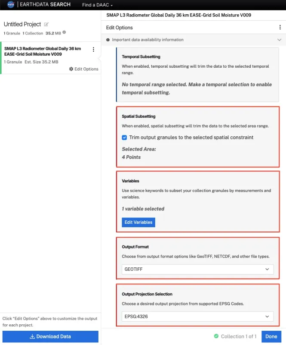Click the gear icon beside Edit Options
Viewport: 286px width, 345px height.
pyautogui.click(x=71, y=69)
